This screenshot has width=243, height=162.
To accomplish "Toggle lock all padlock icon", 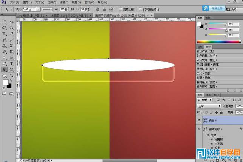I will coord(221,113).
